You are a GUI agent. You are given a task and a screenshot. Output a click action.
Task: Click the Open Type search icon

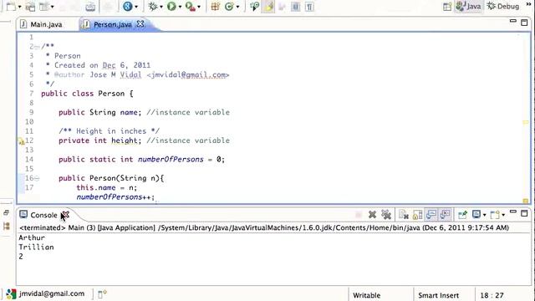pos(254,6)
